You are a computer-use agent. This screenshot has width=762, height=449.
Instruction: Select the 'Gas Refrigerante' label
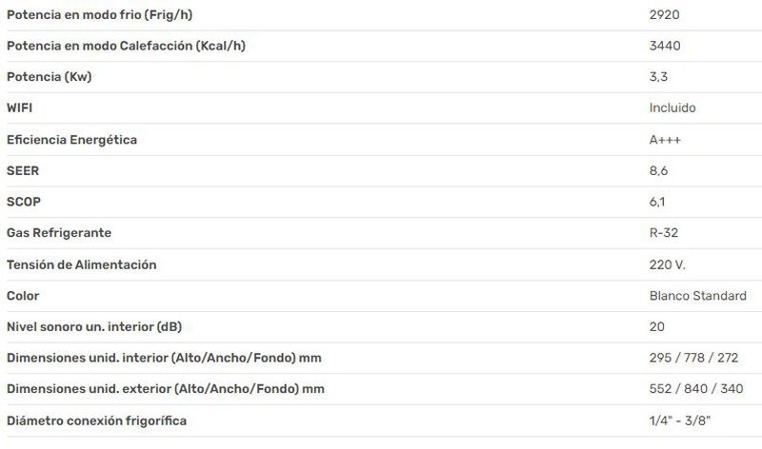[59, 233]
